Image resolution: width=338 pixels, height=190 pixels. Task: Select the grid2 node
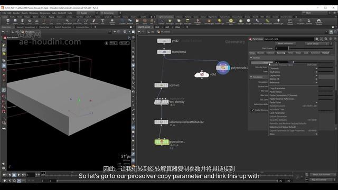164,41
